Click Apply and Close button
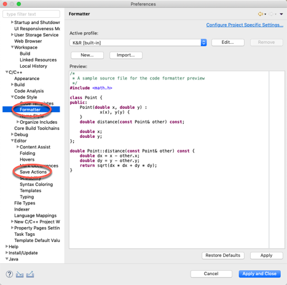The width and height of the screenshot is (287, 285). tap(259, 274)
